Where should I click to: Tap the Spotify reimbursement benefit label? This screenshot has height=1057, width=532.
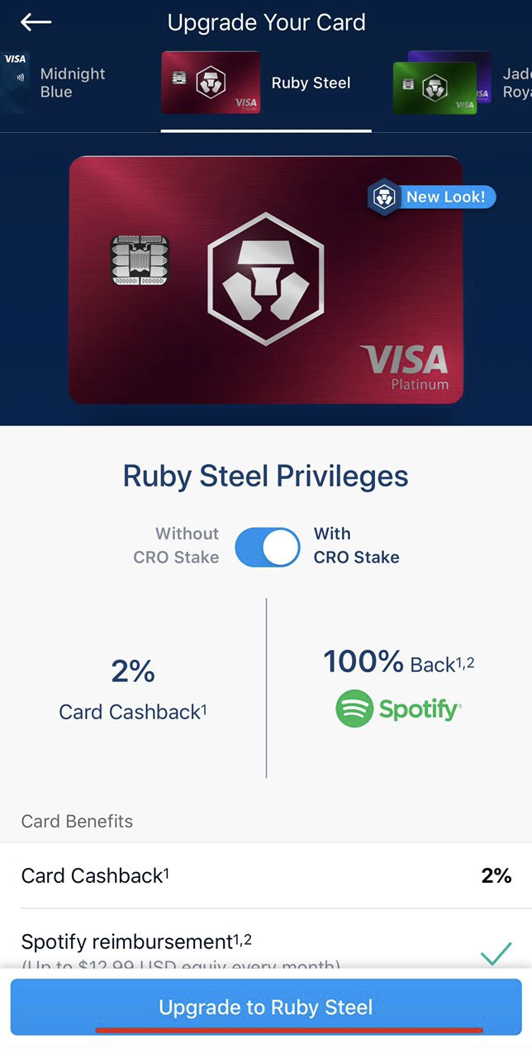(136, 941)
